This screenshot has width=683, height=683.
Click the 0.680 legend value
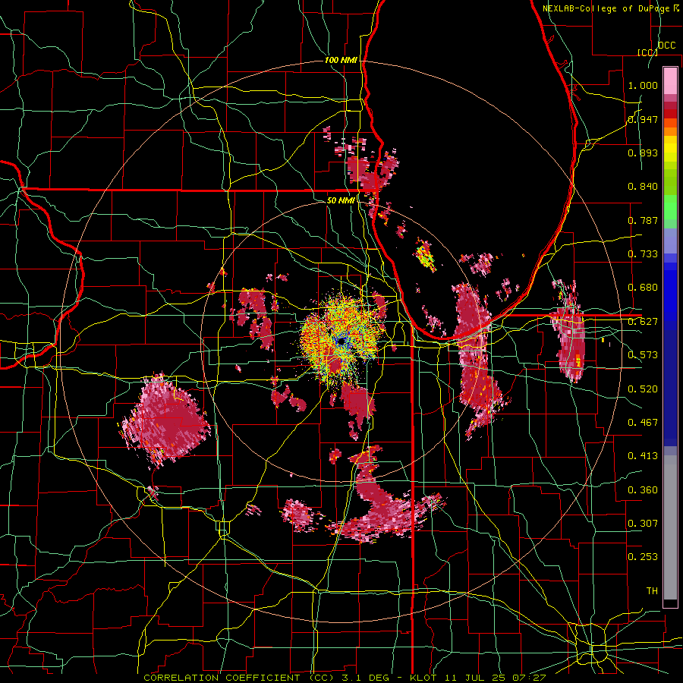tap(643, 288)
